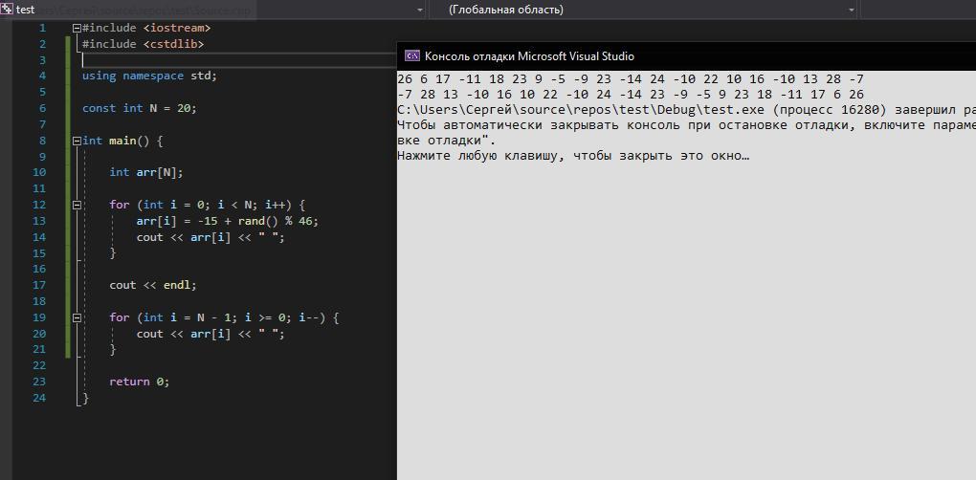This screenshot has width=976, height=480.
Task: Click the debug console window icon
Action: (412, 56)
